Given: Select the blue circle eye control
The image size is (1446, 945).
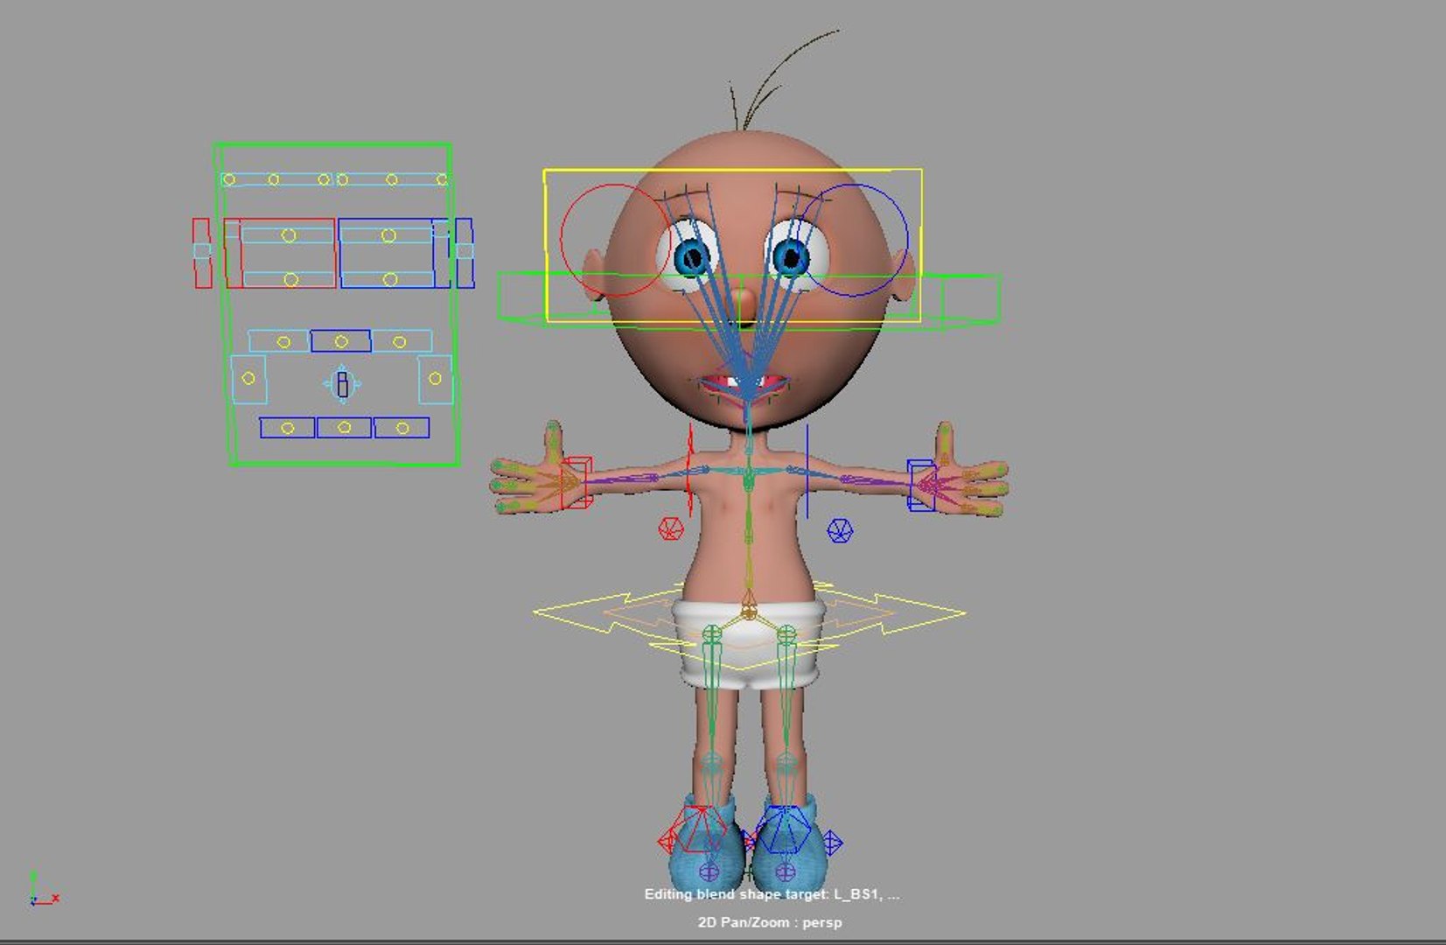Looking at the screenshot, I should coord(854,240).
